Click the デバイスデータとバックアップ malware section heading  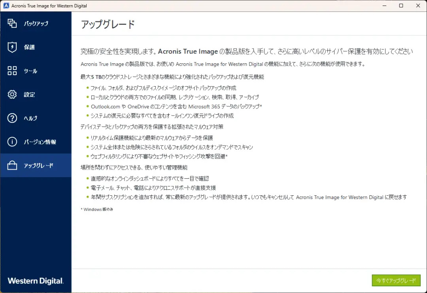[x=152, y=127]
